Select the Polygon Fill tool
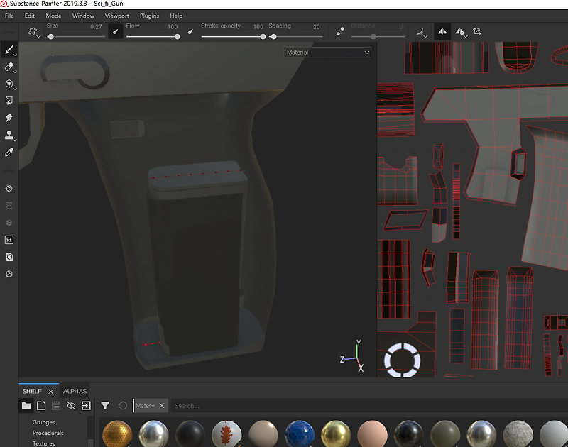 pyautogui.click(x=9, y=101)
